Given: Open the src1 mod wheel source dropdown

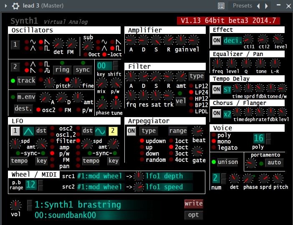Looking at the screenshot, I should (x=99, y=176).
